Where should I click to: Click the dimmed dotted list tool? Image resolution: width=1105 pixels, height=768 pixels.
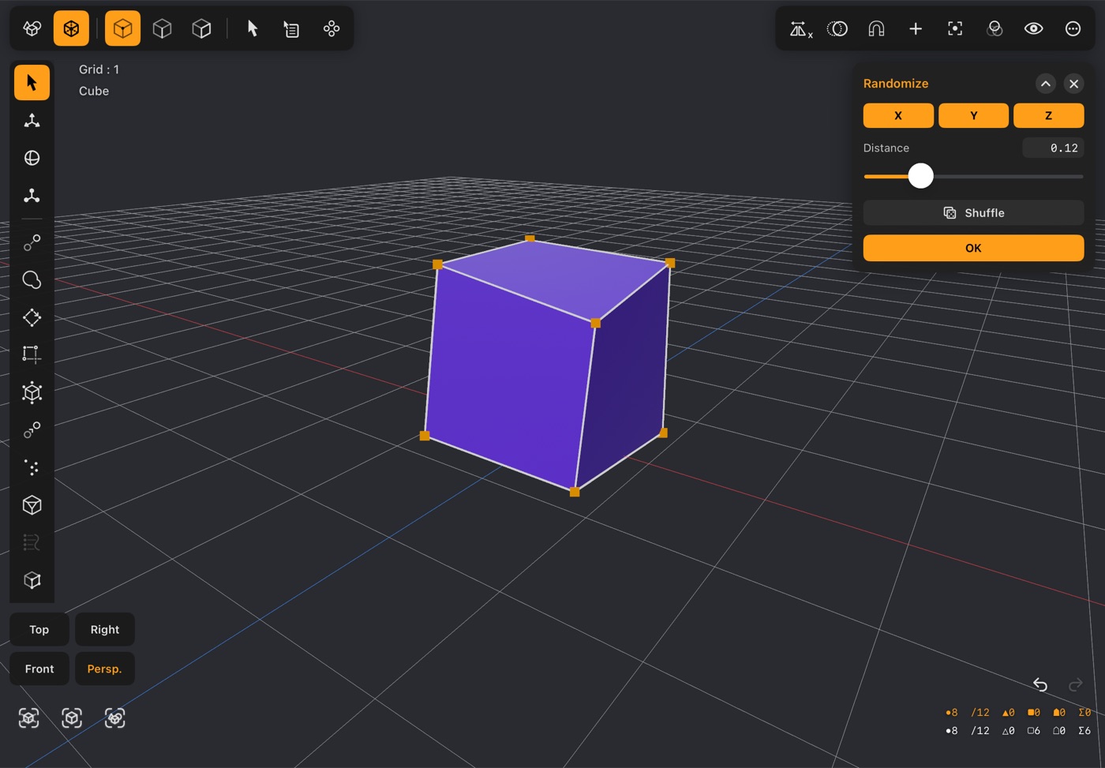click(x=32, y=542)
